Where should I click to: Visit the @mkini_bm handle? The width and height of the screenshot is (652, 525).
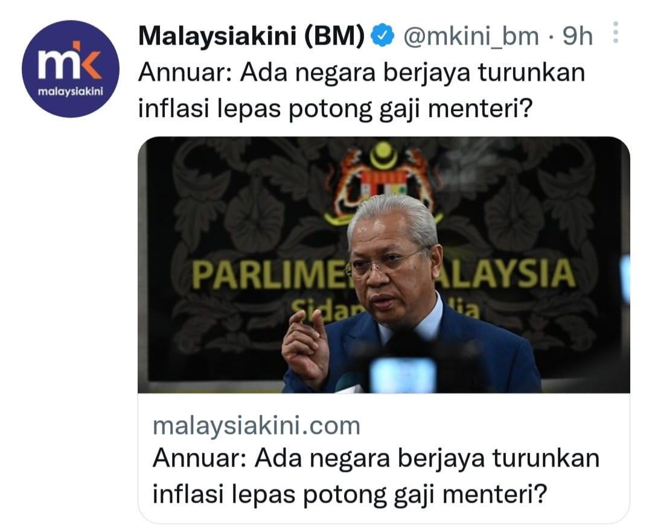(471, 37)
